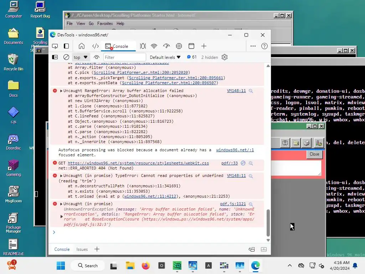Screen dimensions: 365x274
Task: Focus the console Filter field
Action: click(x=124, y=57)
